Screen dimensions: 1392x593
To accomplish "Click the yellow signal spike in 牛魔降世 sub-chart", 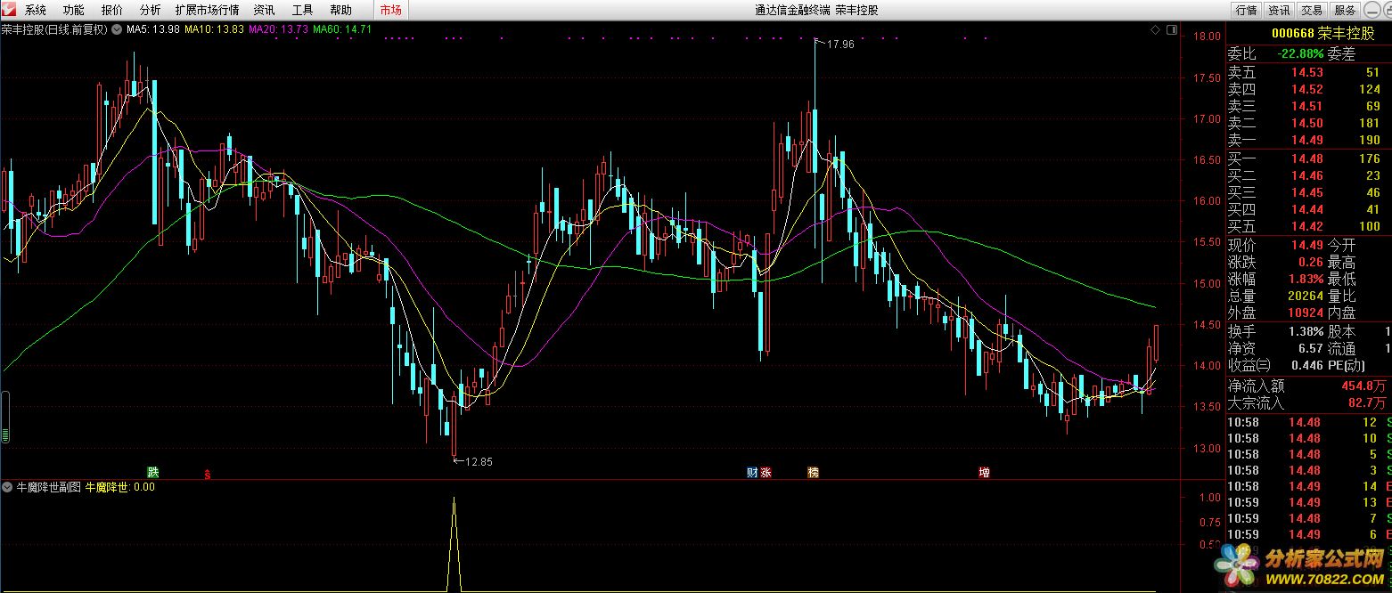I will point(454,543).
